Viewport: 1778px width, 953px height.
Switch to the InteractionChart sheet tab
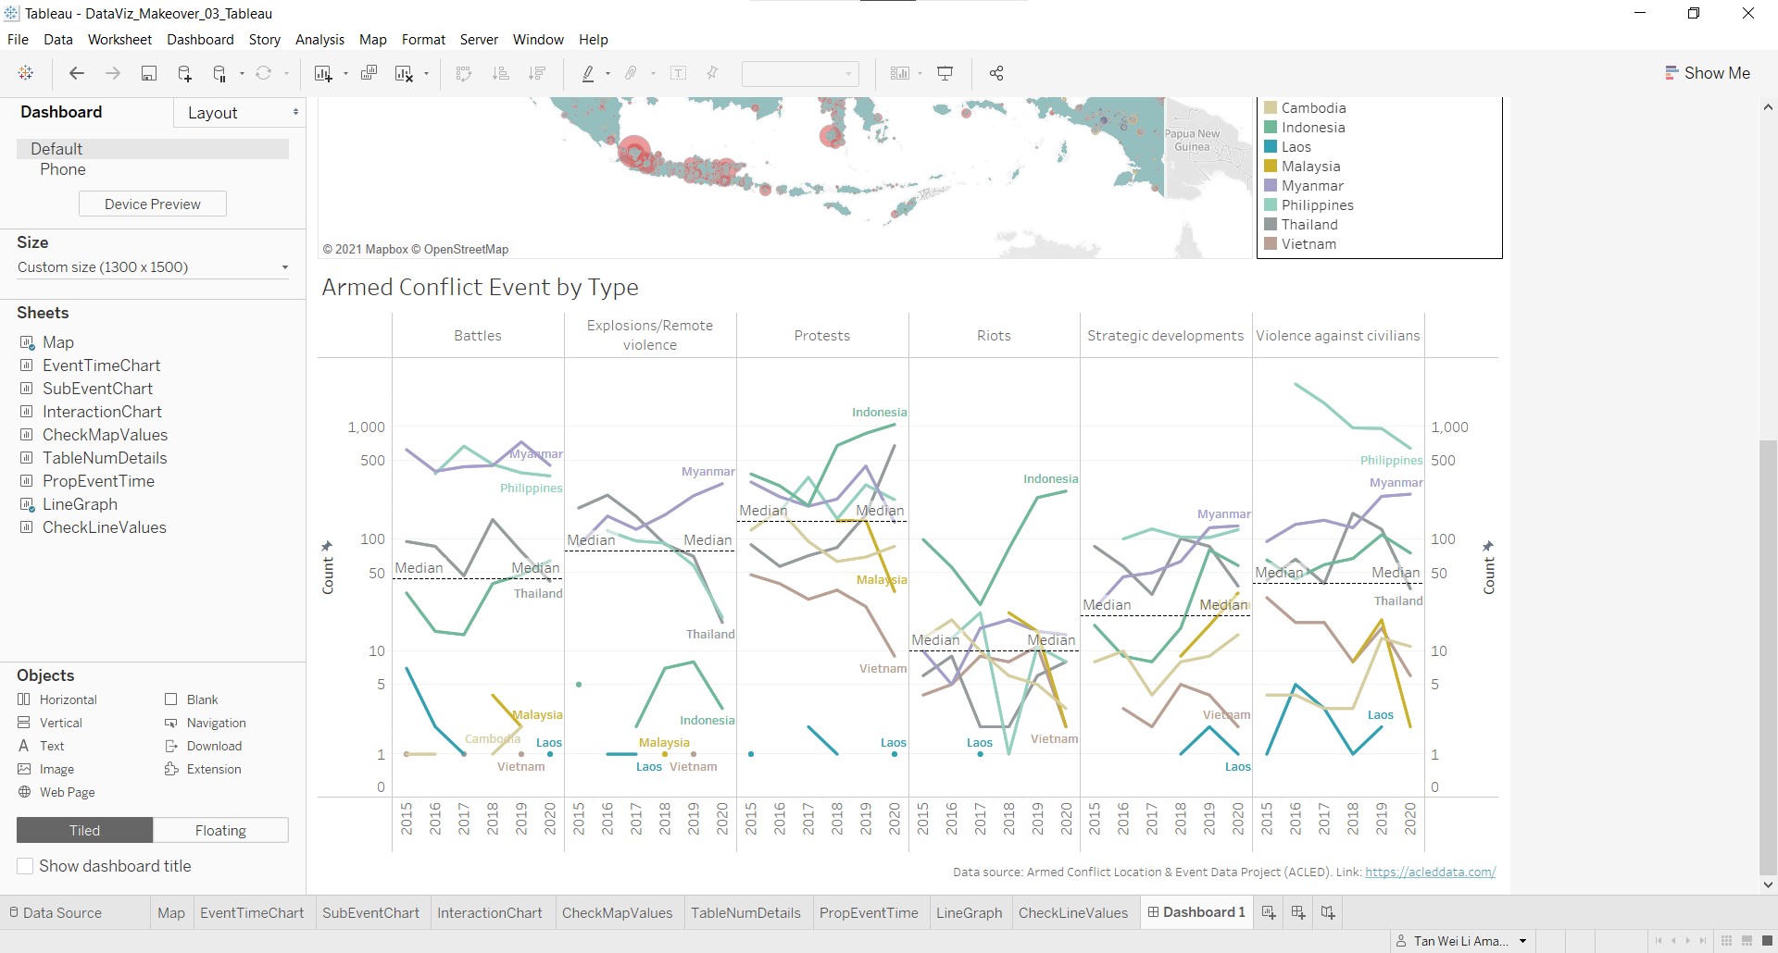coord(489,913)
